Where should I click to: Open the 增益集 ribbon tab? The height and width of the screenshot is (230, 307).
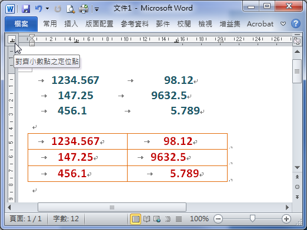[x=230, y=24]
